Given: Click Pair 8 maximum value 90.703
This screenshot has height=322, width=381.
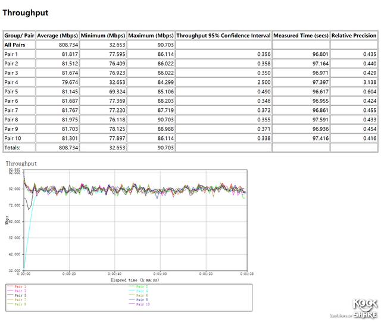Looking at the screenshot, I should (165, 120).
